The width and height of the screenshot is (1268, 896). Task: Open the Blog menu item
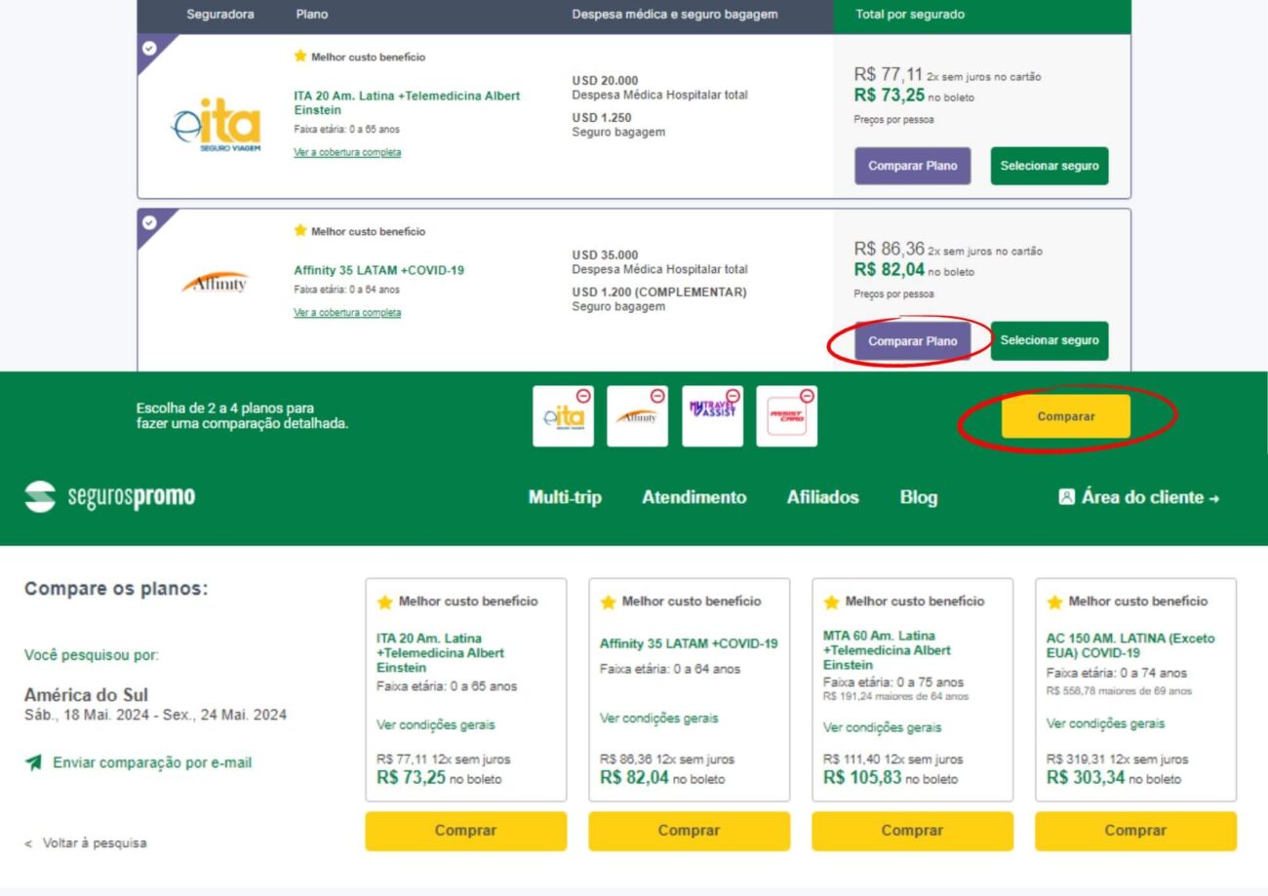(919, 497)
